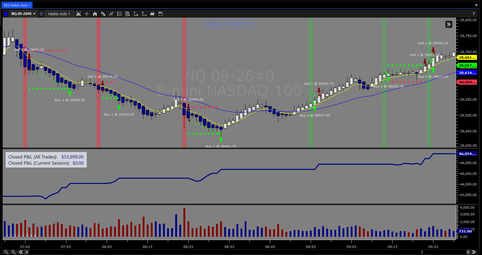Screen dimensions: 482x255
Task: Jump to chart start with double-left arrows
Action: 21,252
